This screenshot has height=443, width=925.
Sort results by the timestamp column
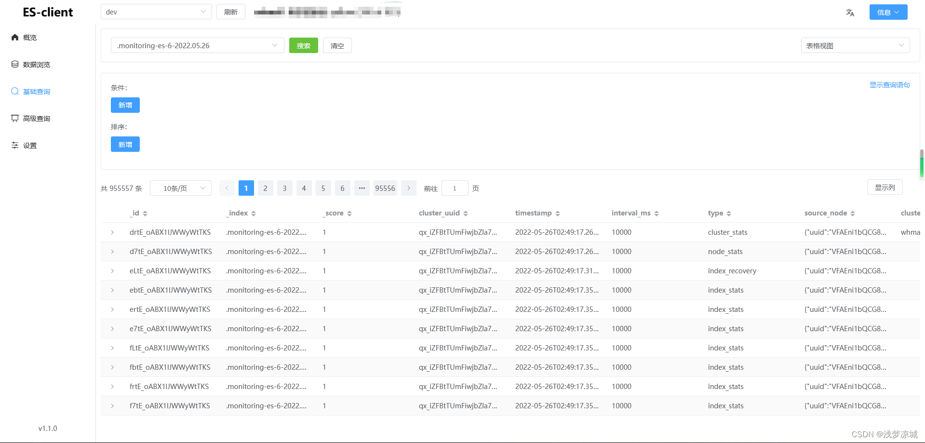click(558, 213)
